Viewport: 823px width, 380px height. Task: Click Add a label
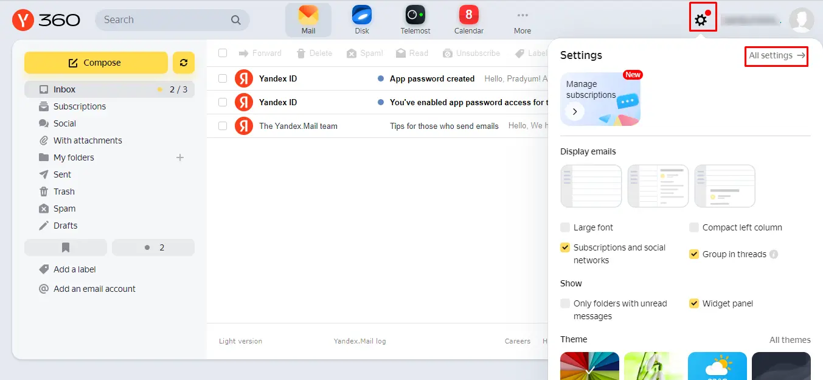point(75,269)
